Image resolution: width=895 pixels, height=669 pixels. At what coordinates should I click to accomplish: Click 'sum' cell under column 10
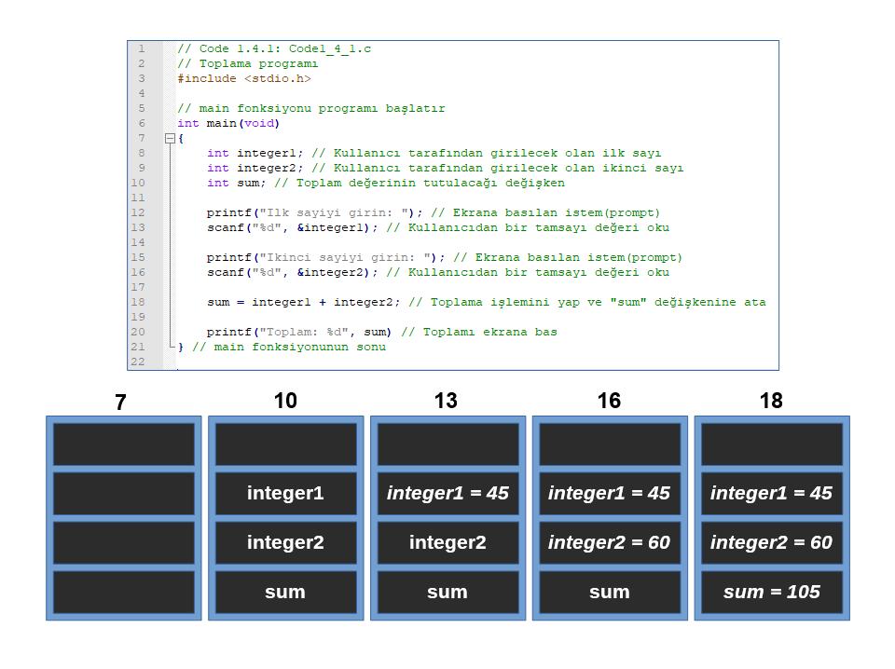click(x=285, y=592)
